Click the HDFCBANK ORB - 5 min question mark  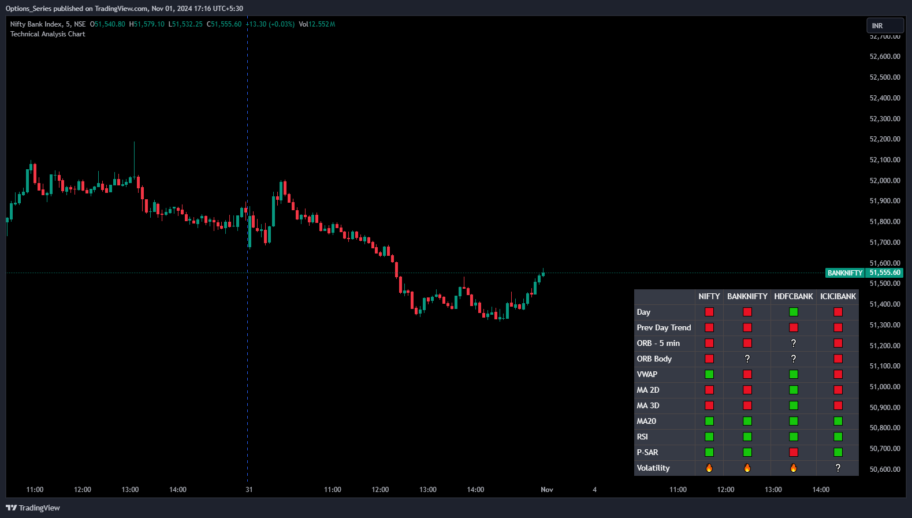tap(794, 343)
